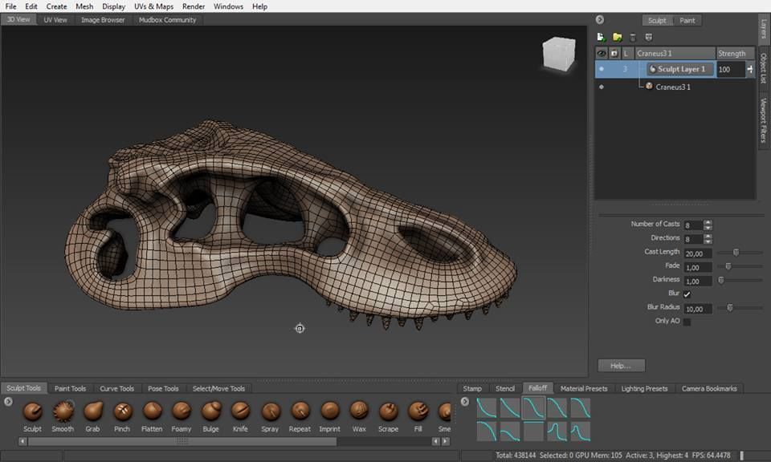This screenshot has width=771, height=462.
Task: Open the falloff tray options arrow
Action: [x=465, y=402]
